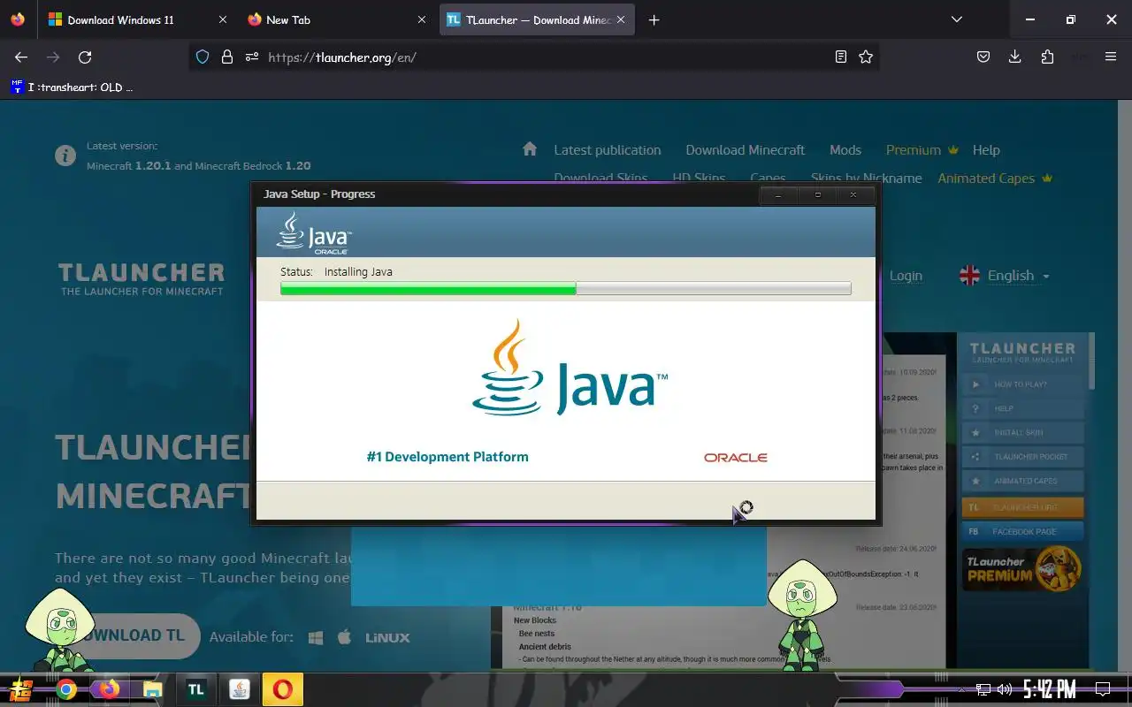Expand the English language dropdown

pyautogui.click(x=1005, y=276)
